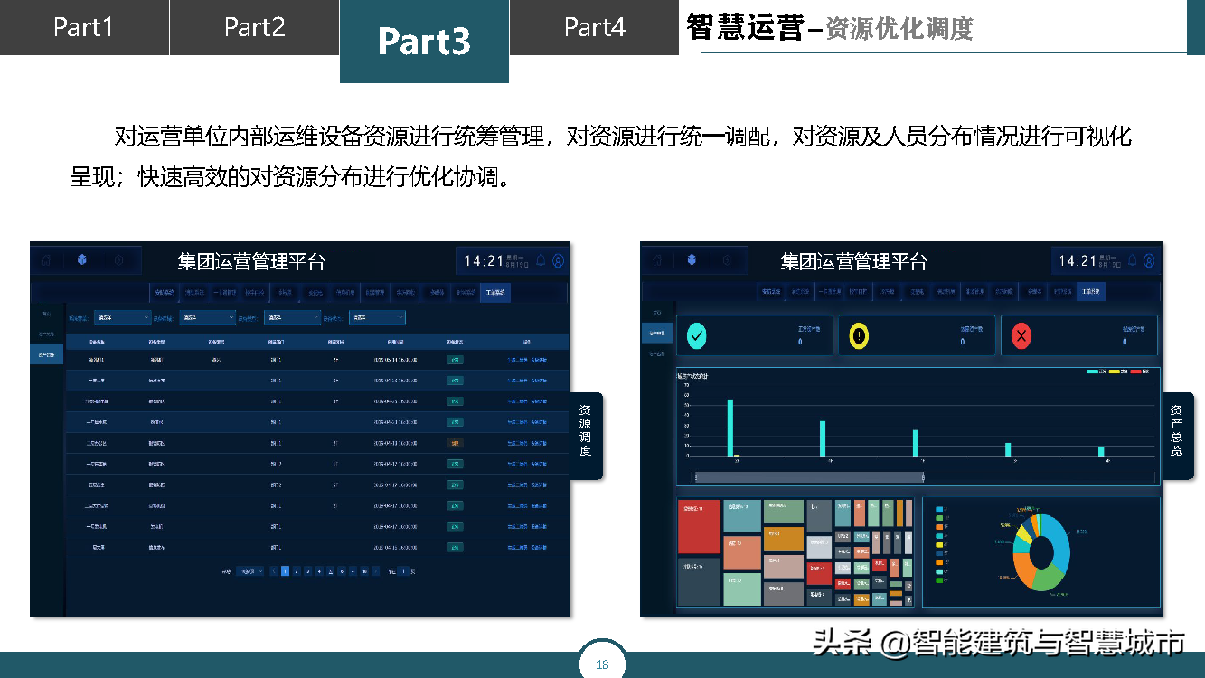Select highlighted sidebar item in left screenshot

point(47,355)
